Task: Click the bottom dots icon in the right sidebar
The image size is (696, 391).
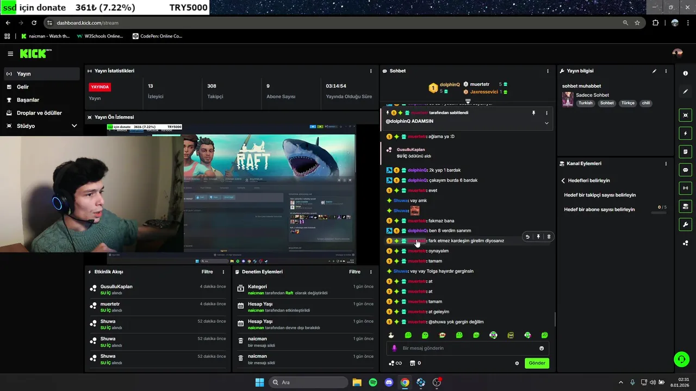Action: tap(685, 243)
